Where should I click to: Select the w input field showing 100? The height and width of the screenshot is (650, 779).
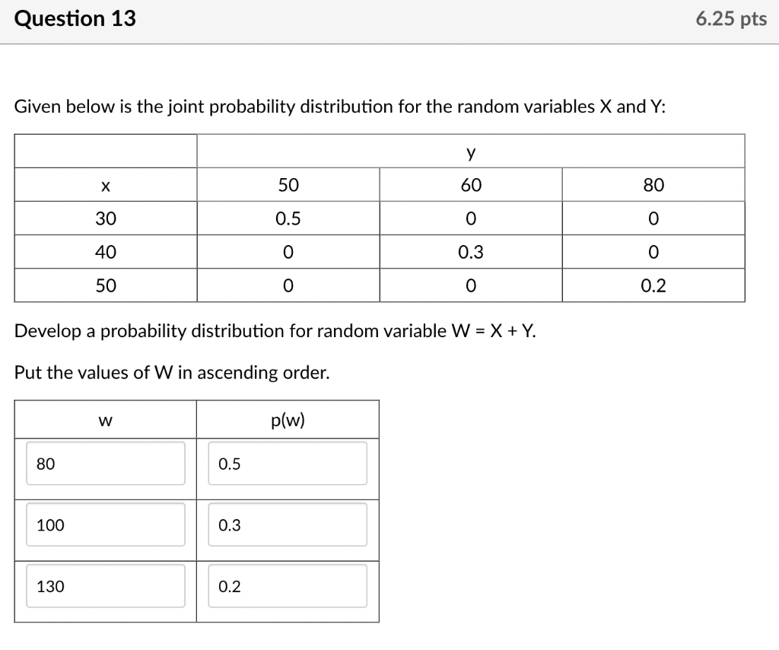pos(106,524)
